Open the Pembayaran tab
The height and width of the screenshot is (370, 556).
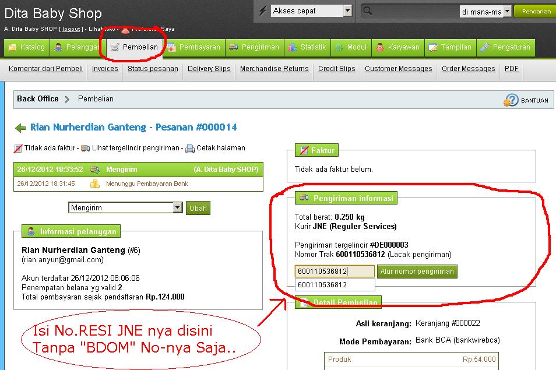click(x=194, y=48)
